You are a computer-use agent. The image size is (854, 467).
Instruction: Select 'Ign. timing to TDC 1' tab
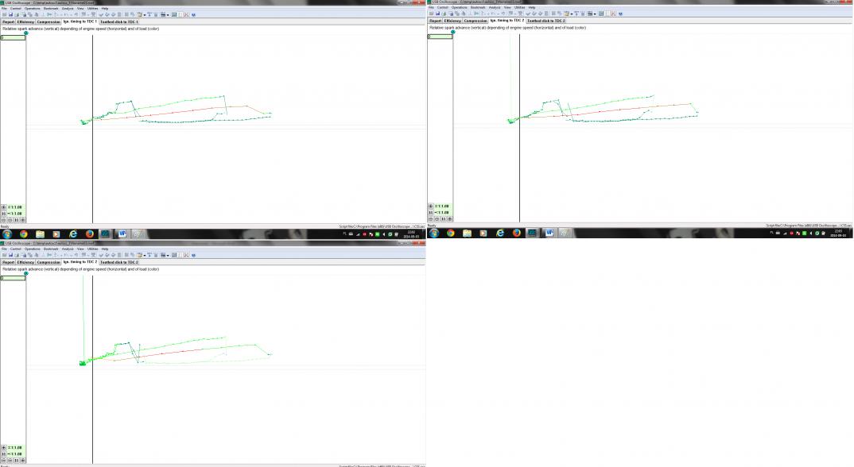pyautogui.click(x=80, y=21)
